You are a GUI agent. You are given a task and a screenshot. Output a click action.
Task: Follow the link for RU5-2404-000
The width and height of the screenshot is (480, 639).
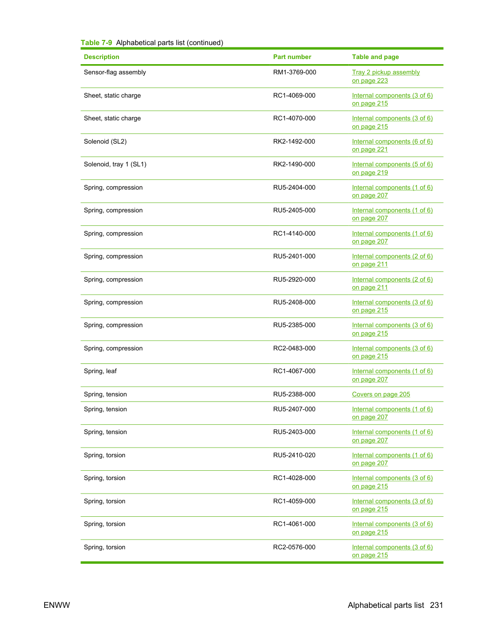392,191
